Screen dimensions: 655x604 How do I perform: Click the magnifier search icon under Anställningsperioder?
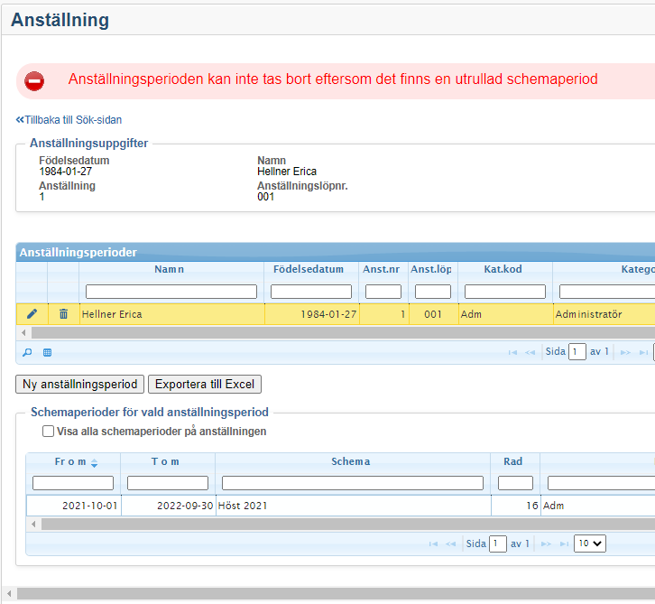(27, 352)
